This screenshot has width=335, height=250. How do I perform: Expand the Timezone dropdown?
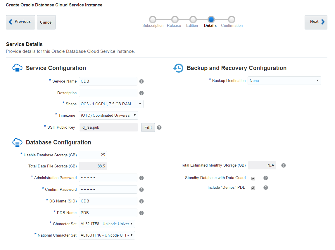click(x=108, y=115)
